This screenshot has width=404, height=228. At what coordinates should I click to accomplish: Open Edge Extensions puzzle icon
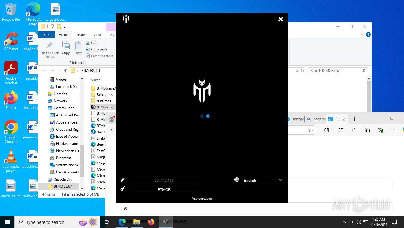[326, 130]
